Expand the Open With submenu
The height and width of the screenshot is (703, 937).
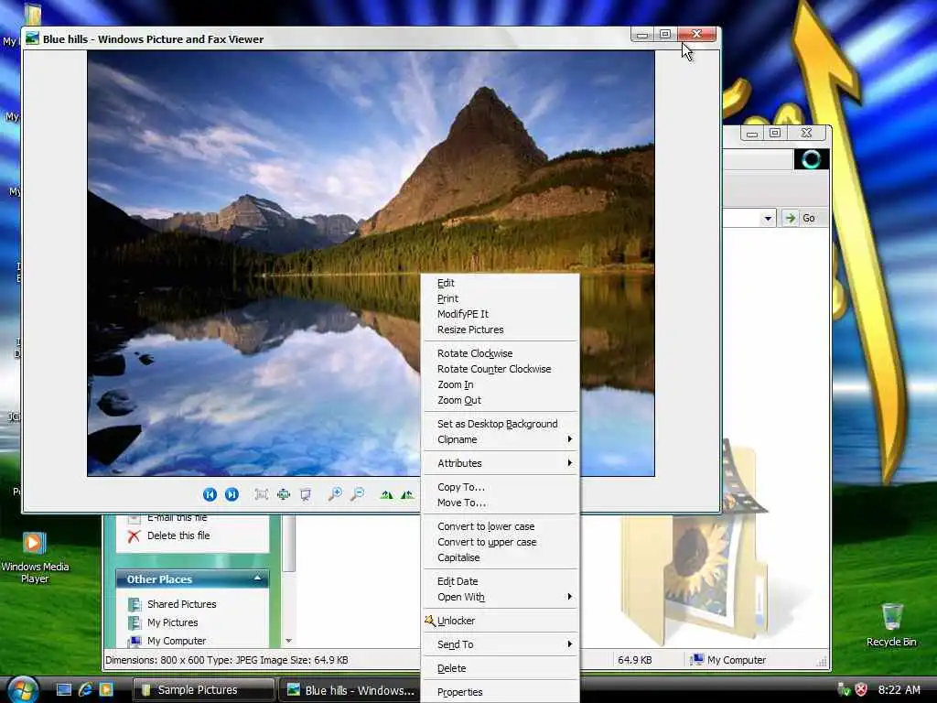(x=501, y=597)
